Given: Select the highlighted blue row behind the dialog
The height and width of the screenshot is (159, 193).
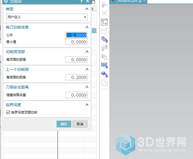Looking at the screenshot, I should click(94, 30).
